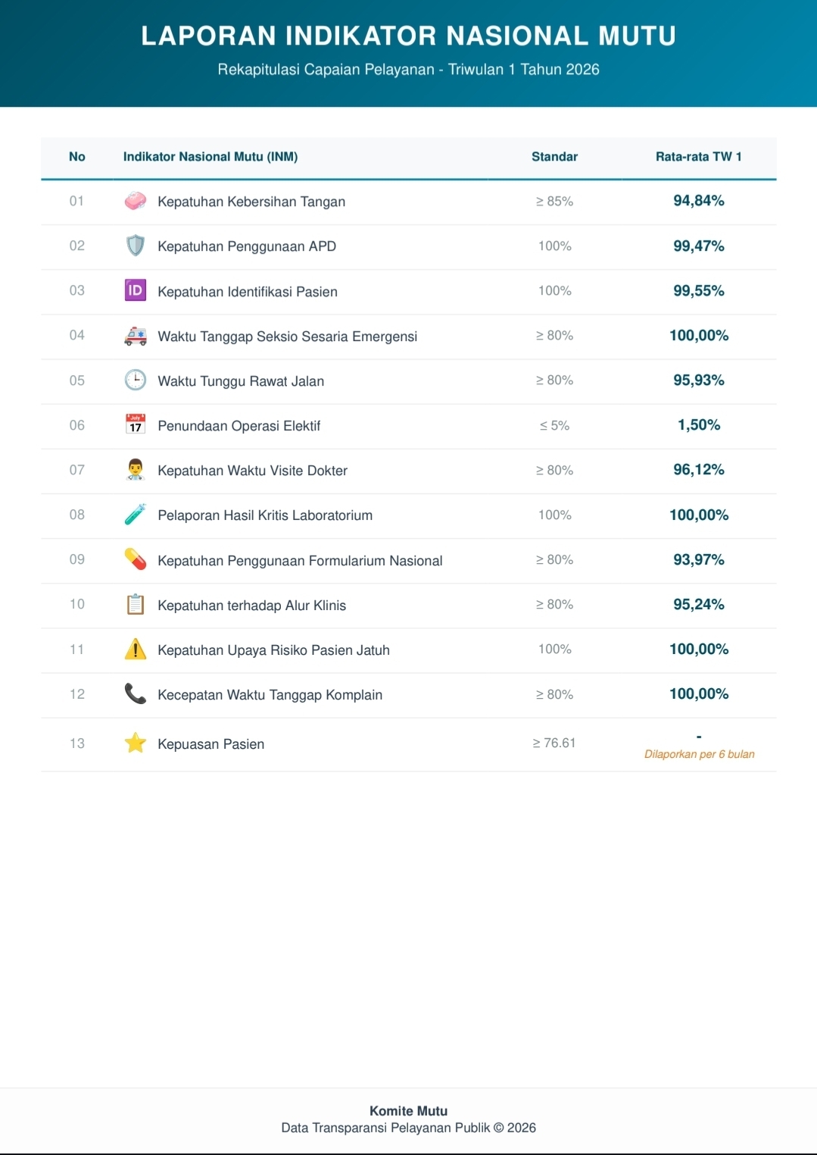The width and height of the screenshot is (817, 1155).
Task: Click the clock icon for Waktu Tunggu Rawat Jalan
Action: [136, 380]
